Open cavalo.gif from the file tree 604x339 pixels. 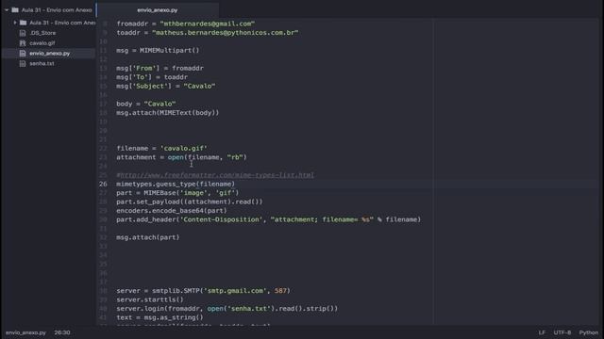(42, 43)
